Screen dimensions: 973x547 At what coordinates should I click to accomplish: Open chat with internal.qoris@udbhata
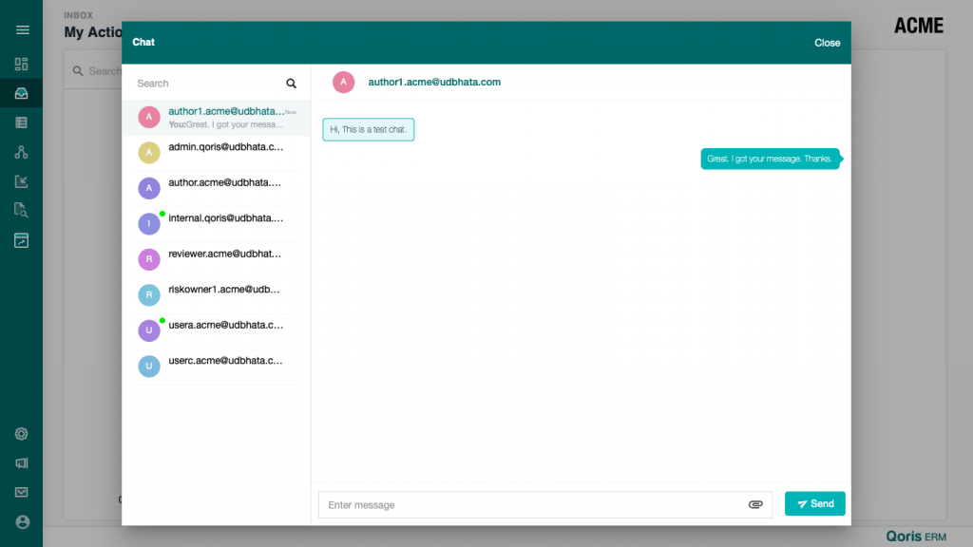(217, 224)
